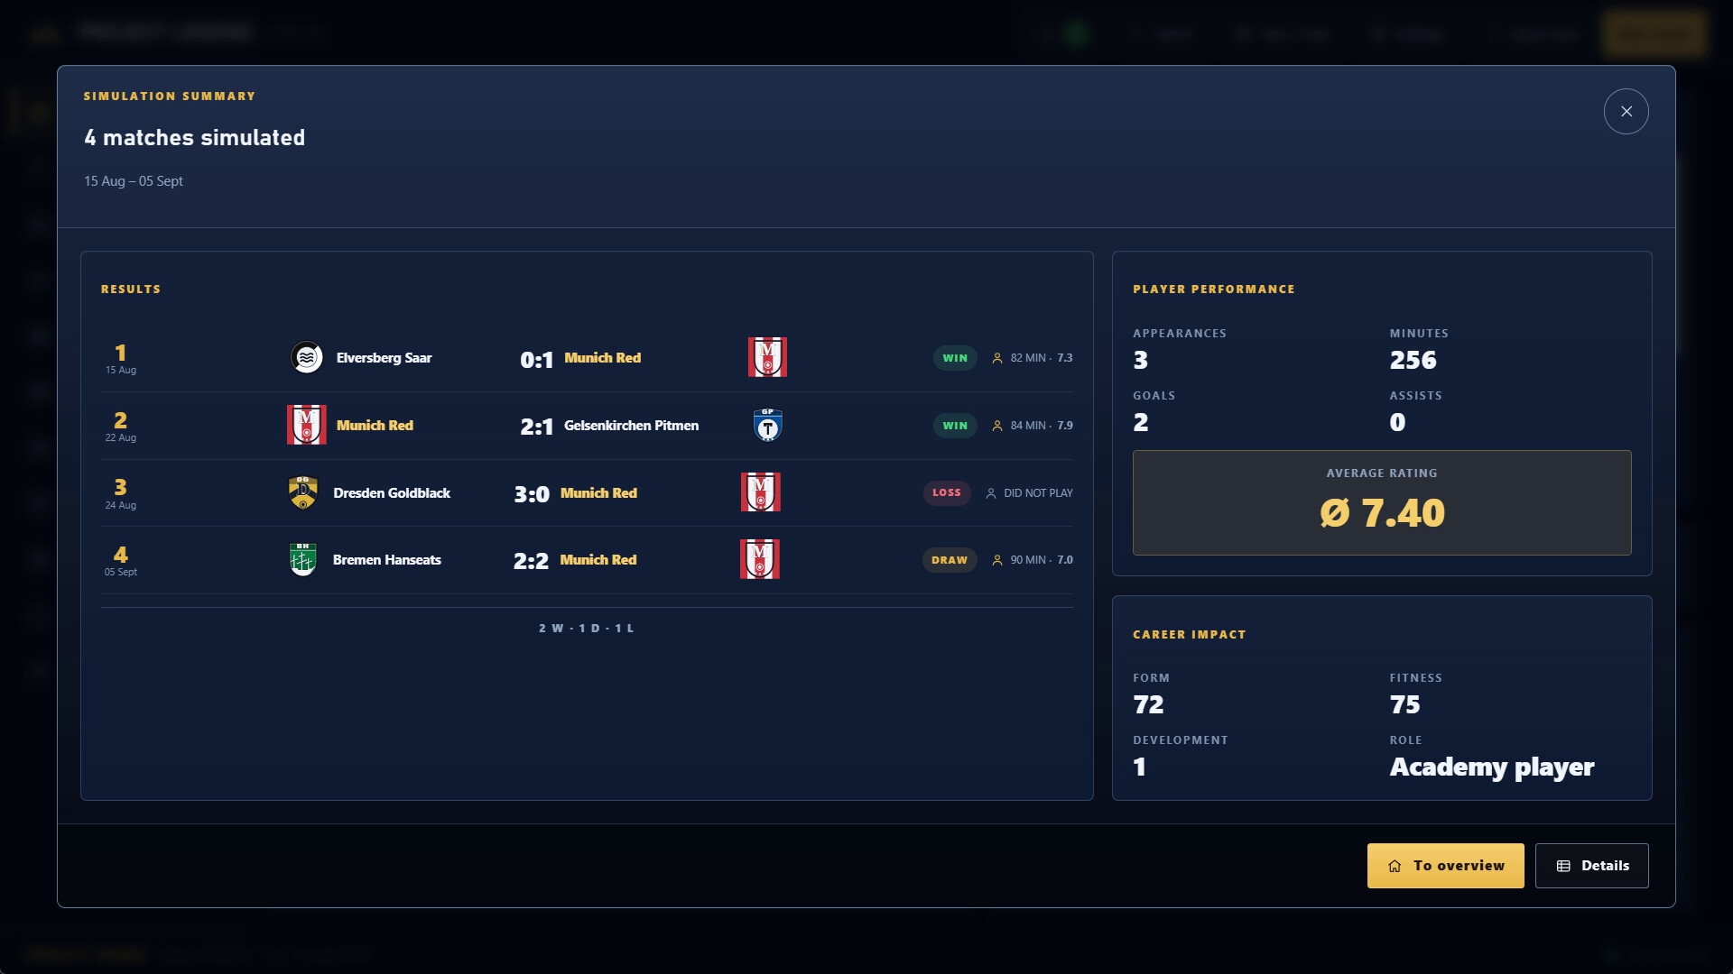Click Munich Red crest in match 2 row
The image size is (1733, 974).
pyautogui.click(x=307, y=425)
